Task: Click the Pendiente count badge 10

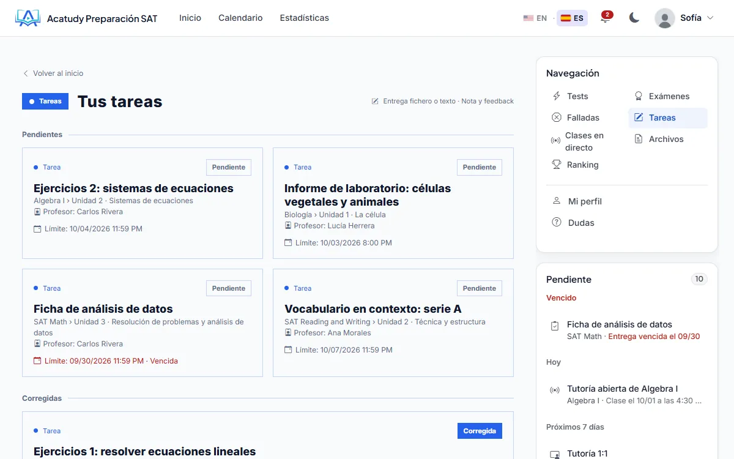Action: pos(699,279)
